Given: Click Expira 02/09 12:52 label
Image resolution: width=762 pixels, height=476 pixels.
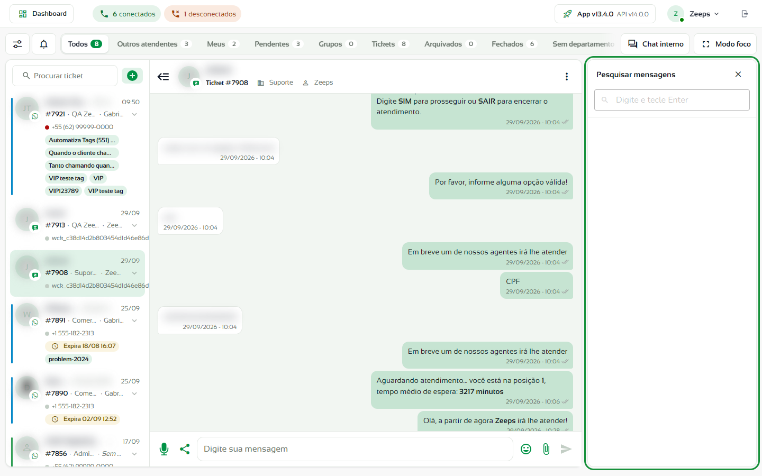Looking at the screenshot, I should coord(83,419).
